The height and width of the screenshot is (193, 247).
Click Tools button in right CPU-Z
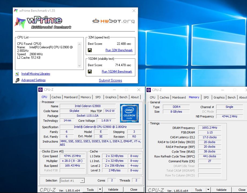click(199, 190)
